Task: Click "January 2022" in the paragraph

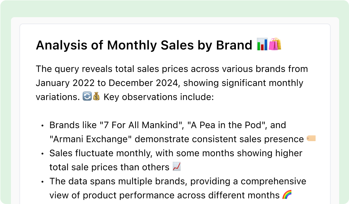Action: (65, 83)
